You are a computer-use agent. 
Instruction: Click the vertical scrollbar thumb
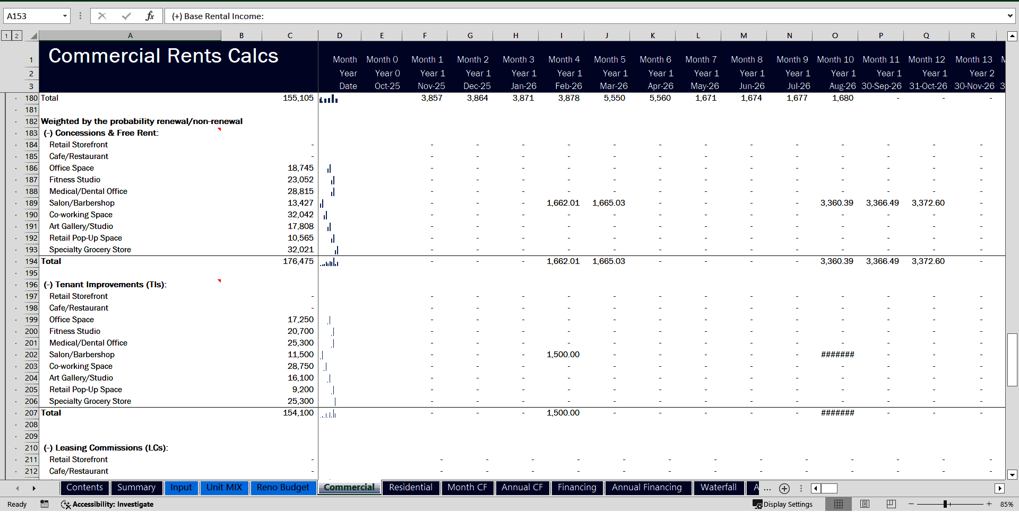point(1012,359)
